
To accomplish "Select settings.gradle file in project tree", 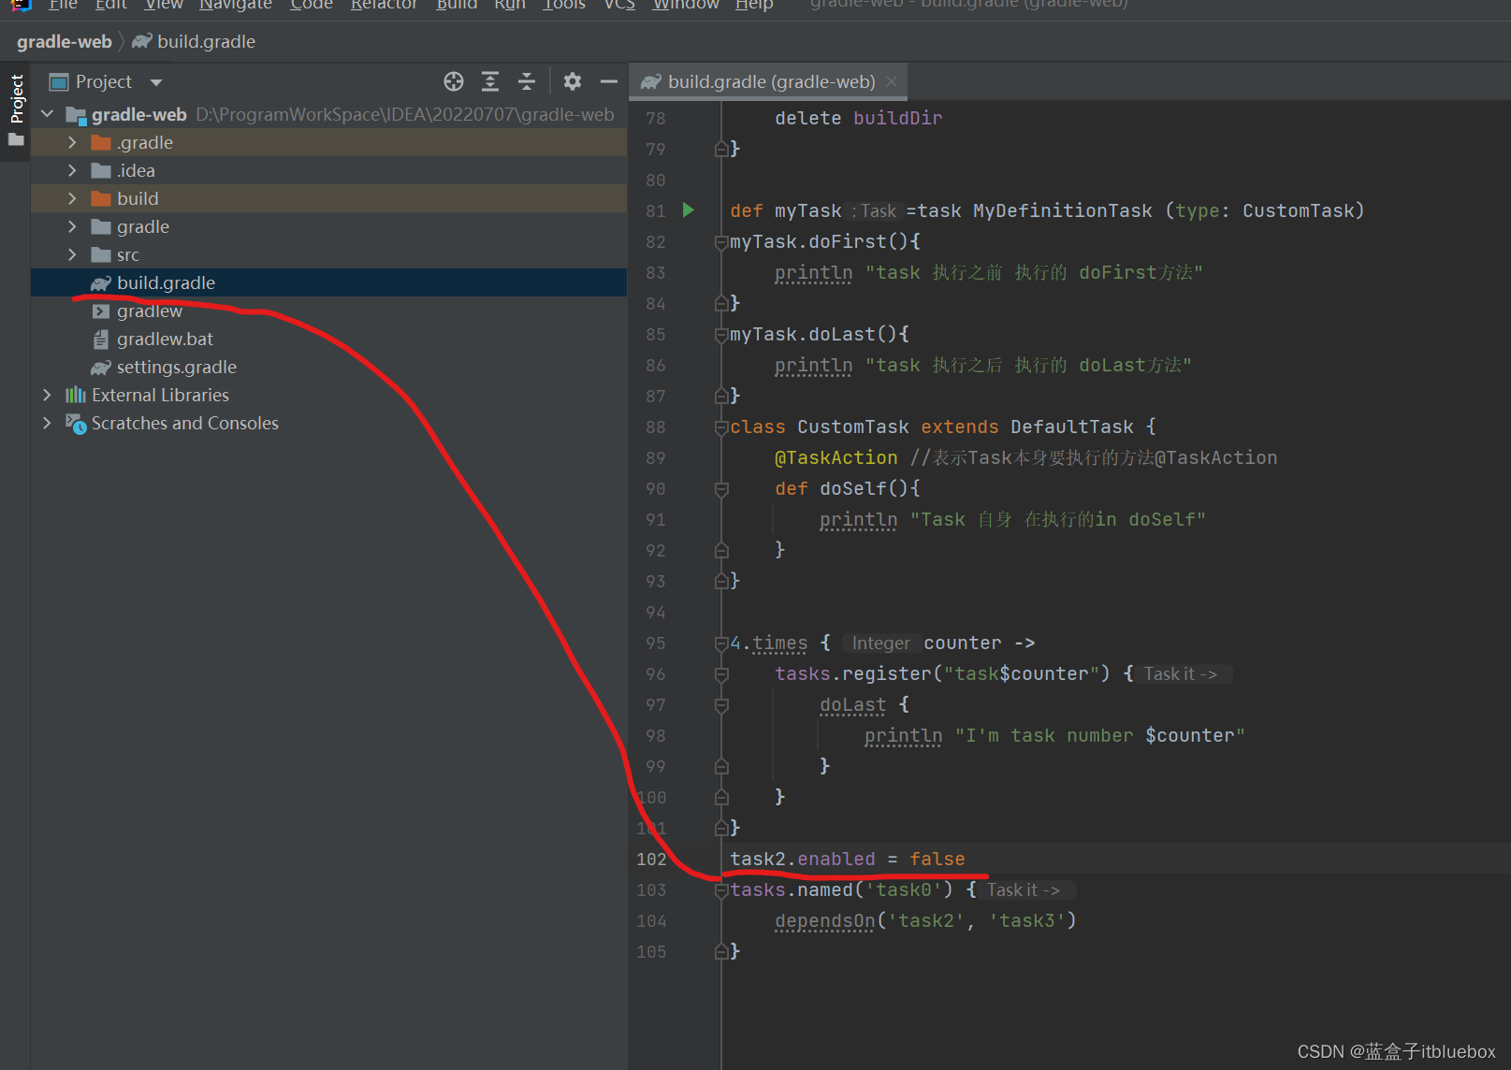I will tap(328, 367).
